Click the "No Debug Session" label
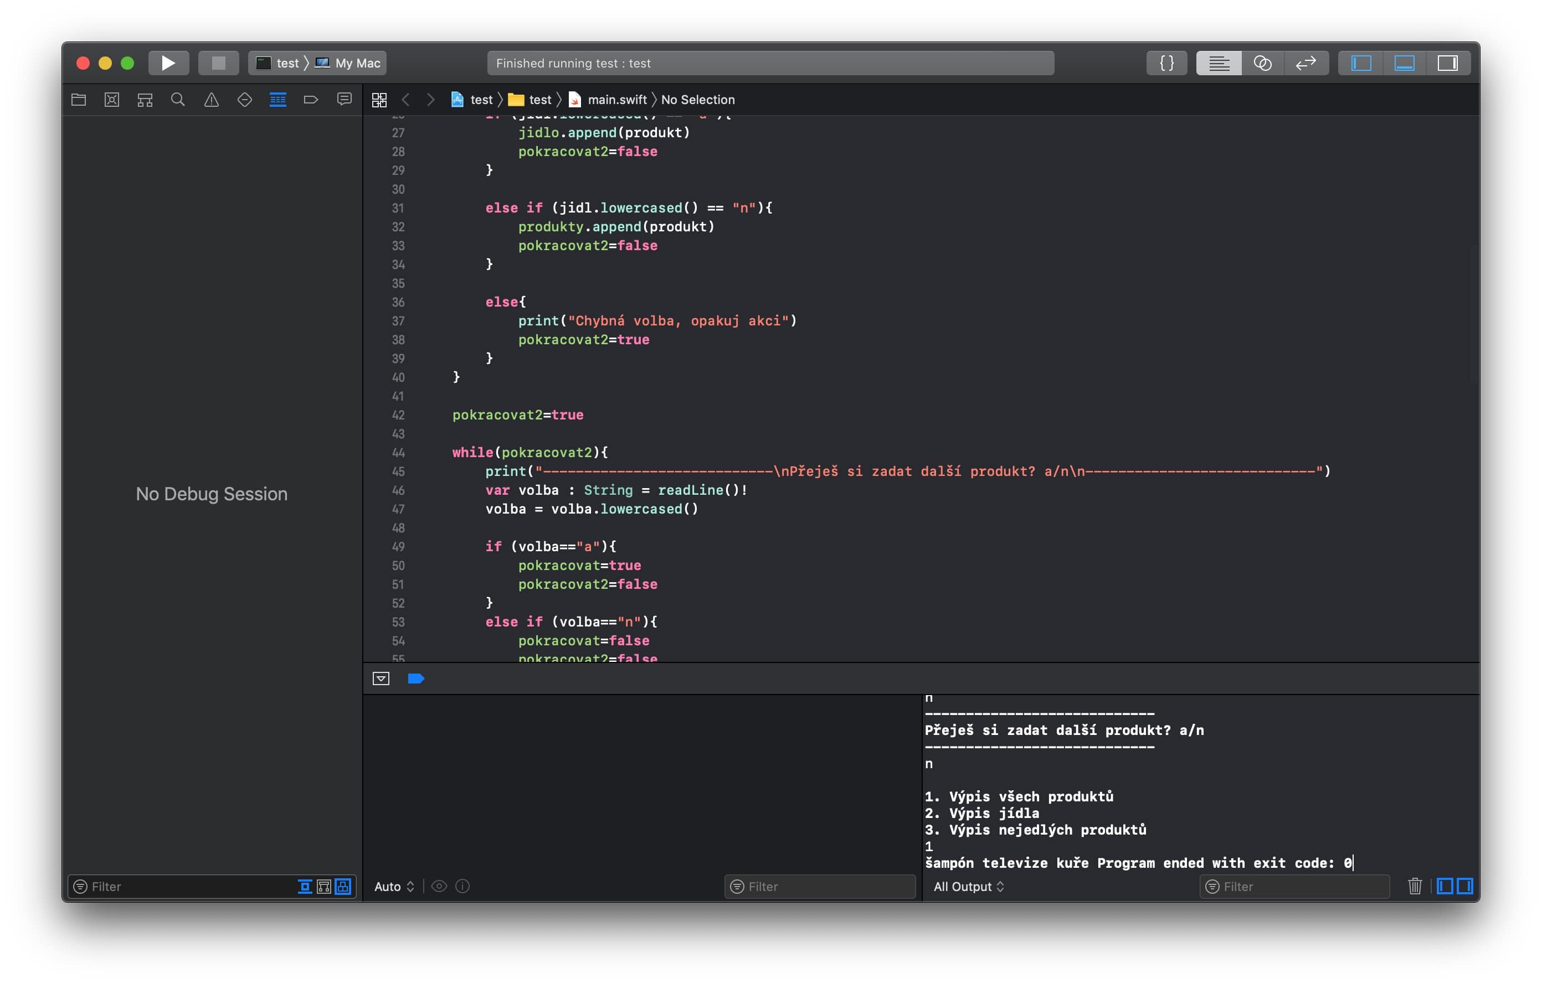The image size is (1542, 984). pos(212,494)
